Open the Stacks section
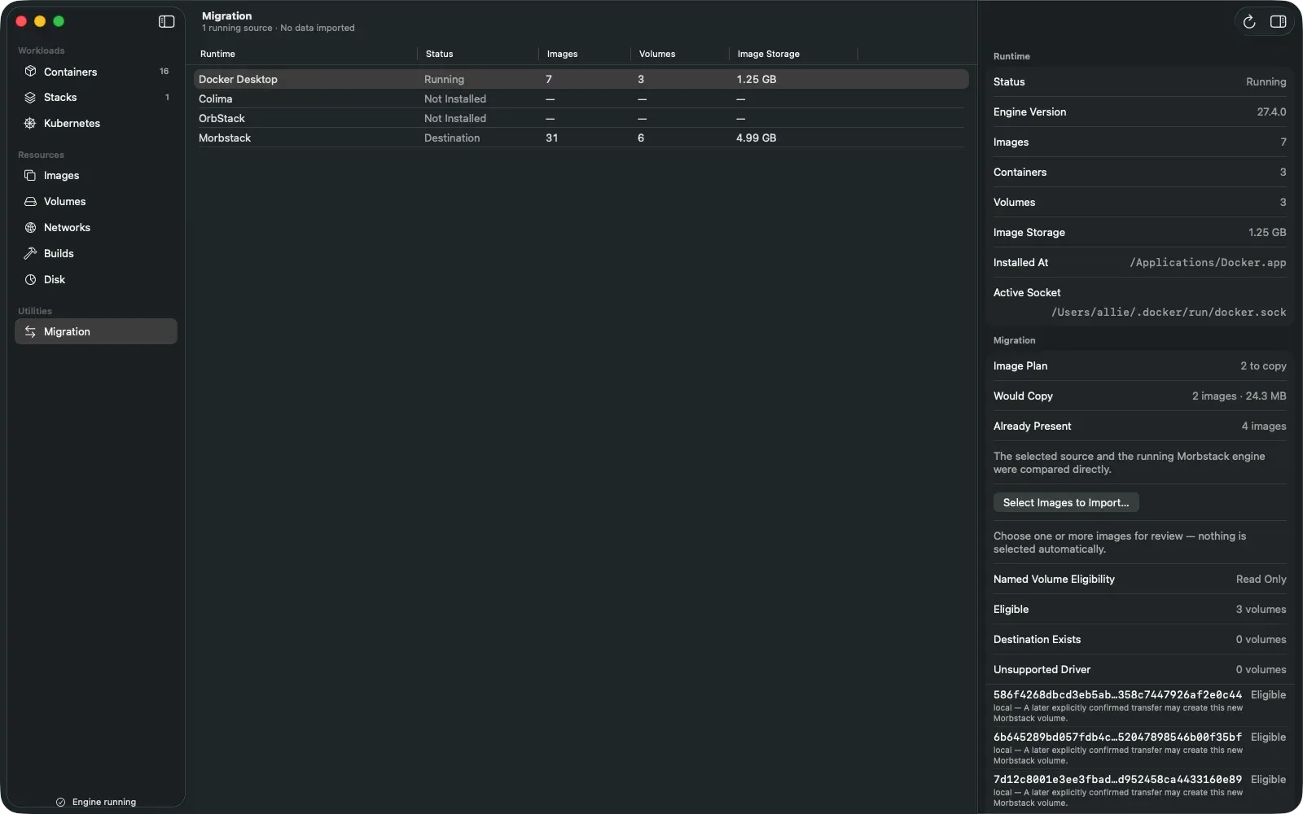Viewport: 1303px width, 814px height. [x=96, y=98]
